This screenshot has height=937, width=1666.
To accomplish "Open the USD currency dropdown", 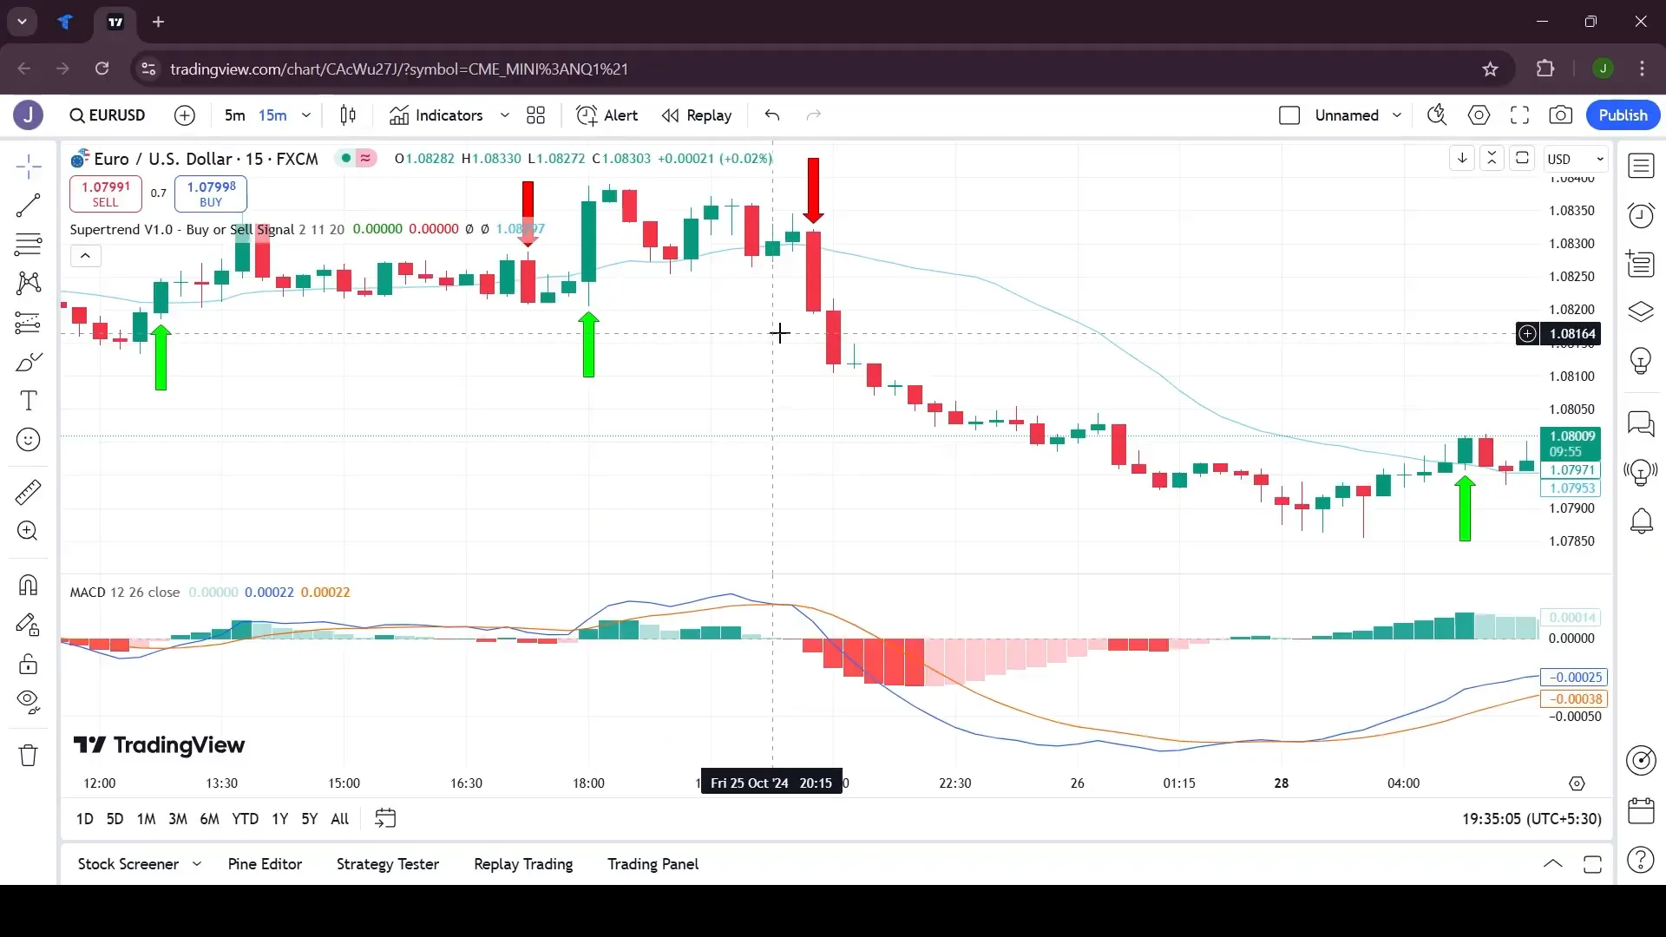I will coord(1576,160).
